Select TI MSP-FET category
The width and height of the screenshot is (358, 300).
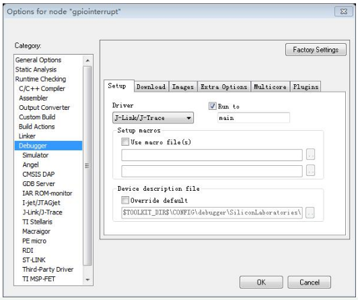(x=39, y=279)
